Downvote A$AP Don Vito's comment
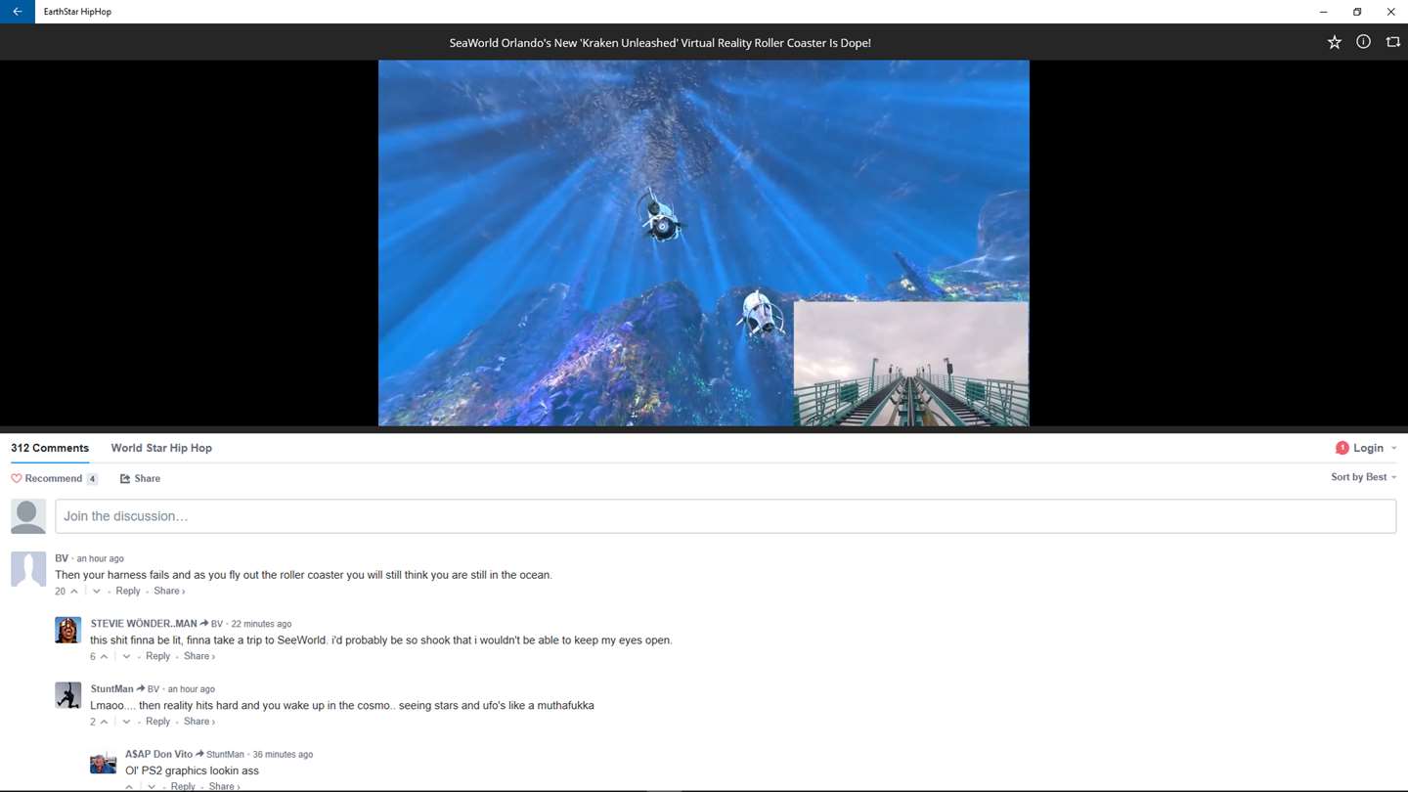 pyautogui.click(x=151, y=786)
